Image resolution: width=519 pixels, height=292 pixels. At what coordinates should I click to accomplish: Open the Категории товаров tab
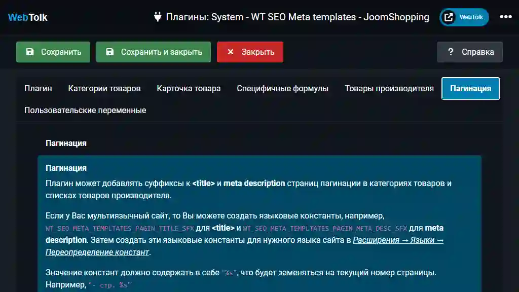pyautogui.click(x=104, y=88)
